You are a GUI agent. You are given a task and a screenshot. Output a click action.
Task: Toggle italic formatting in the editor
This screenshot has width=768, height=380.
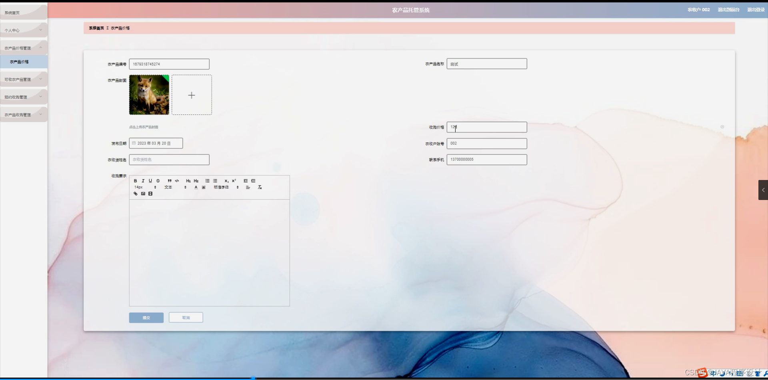[x=143, y=181]
